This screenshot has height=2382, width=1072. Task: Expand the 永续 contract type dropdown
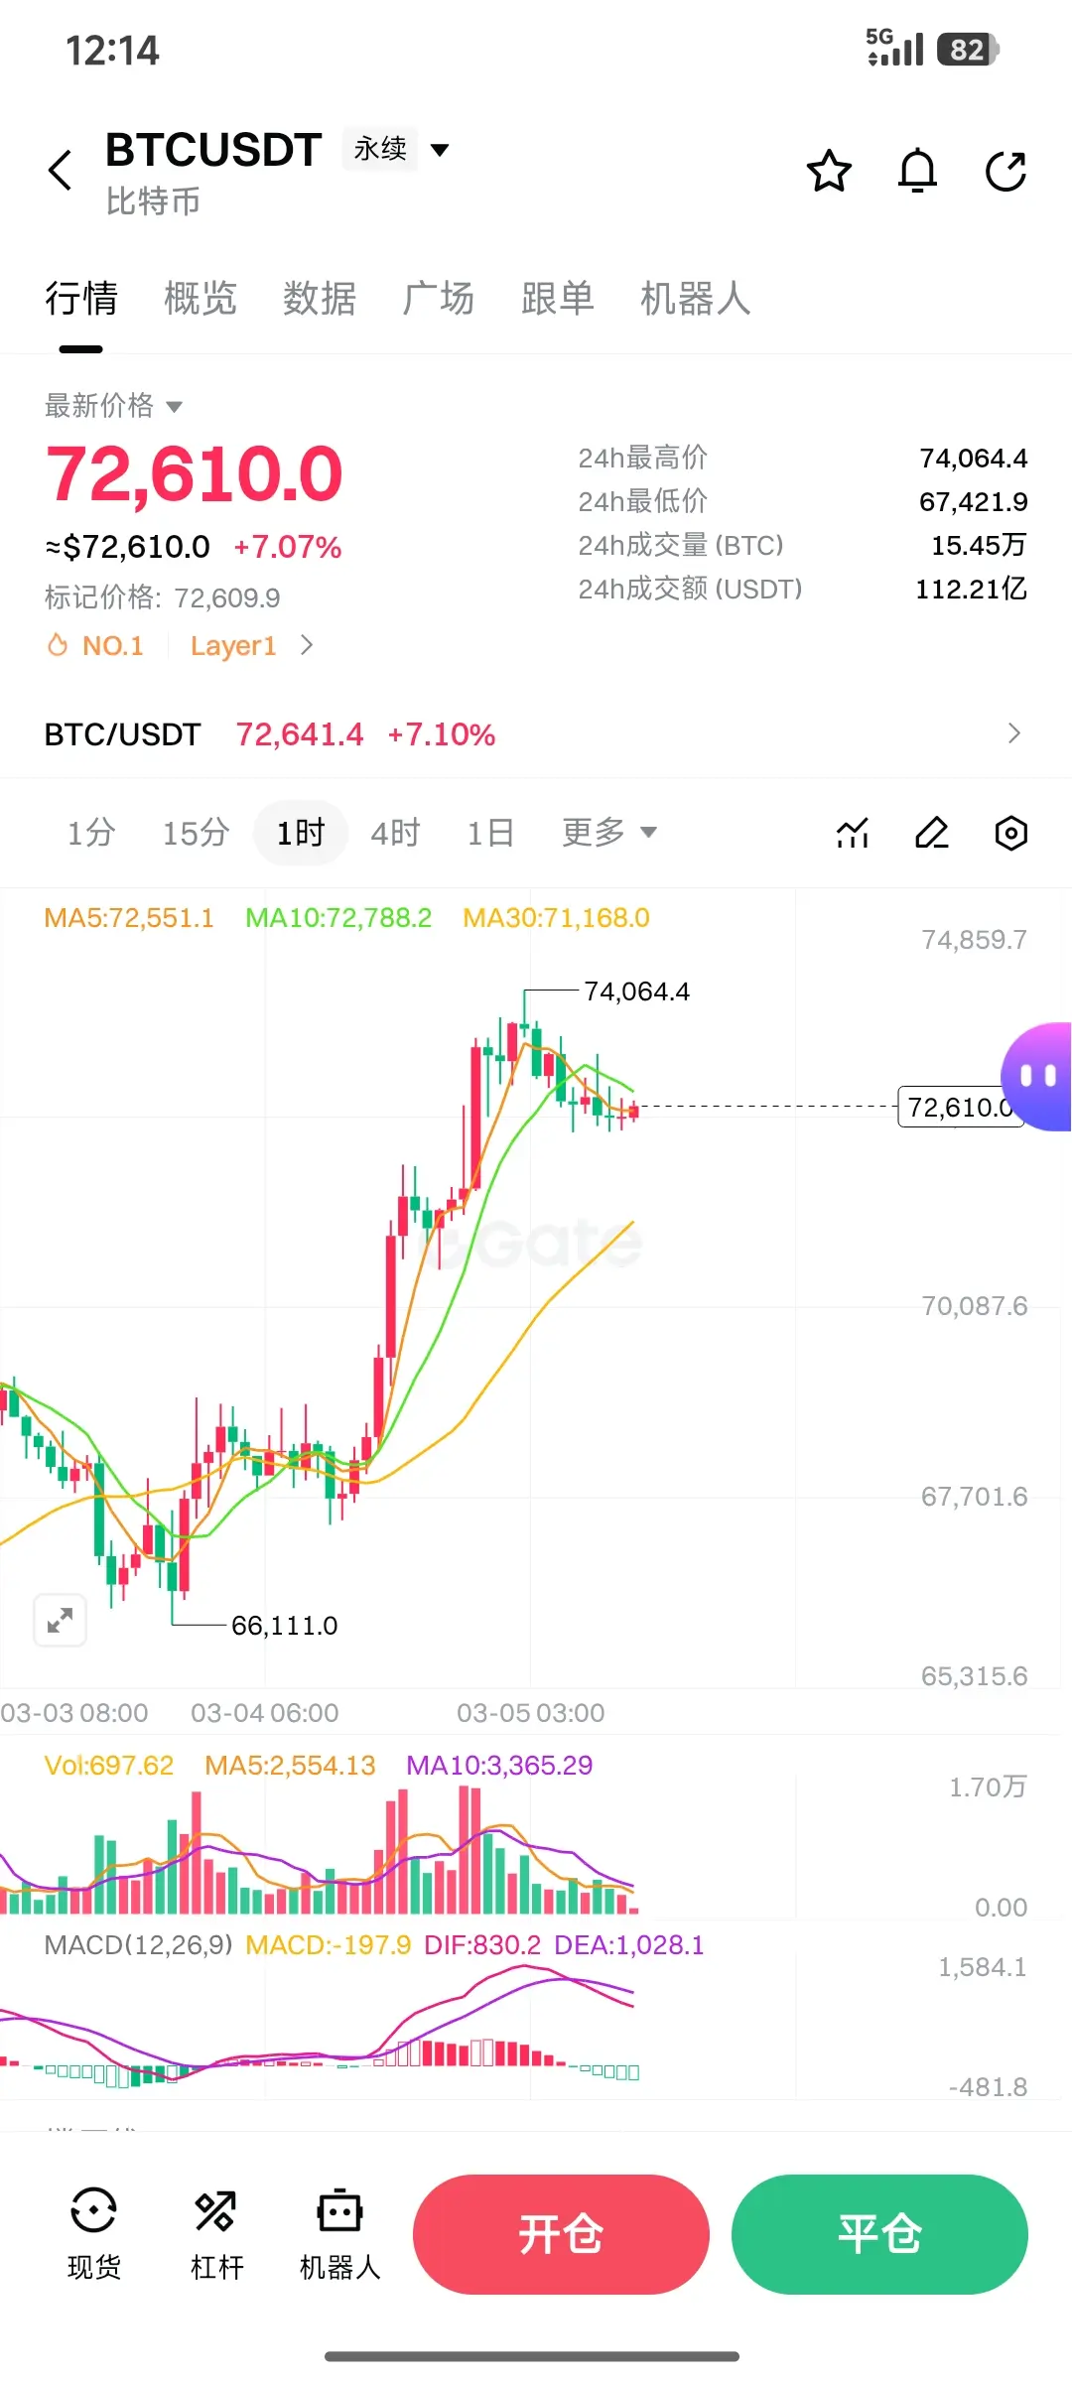pyautogui.click(x=397, y=149)
